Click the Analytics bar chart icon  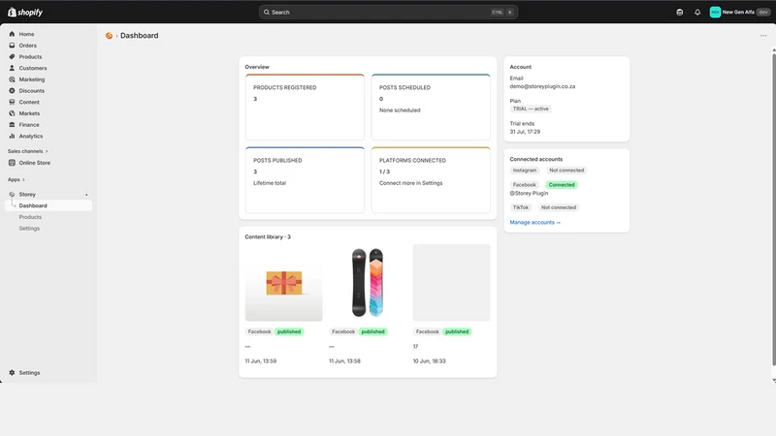pos(12,136)
